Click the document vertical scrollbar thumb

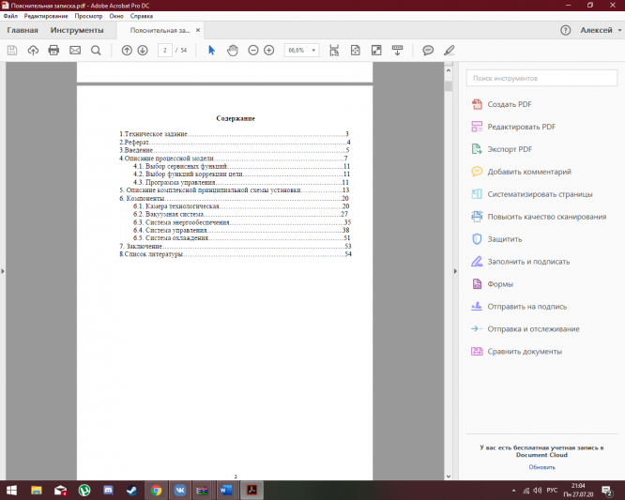tap(449, 86)
